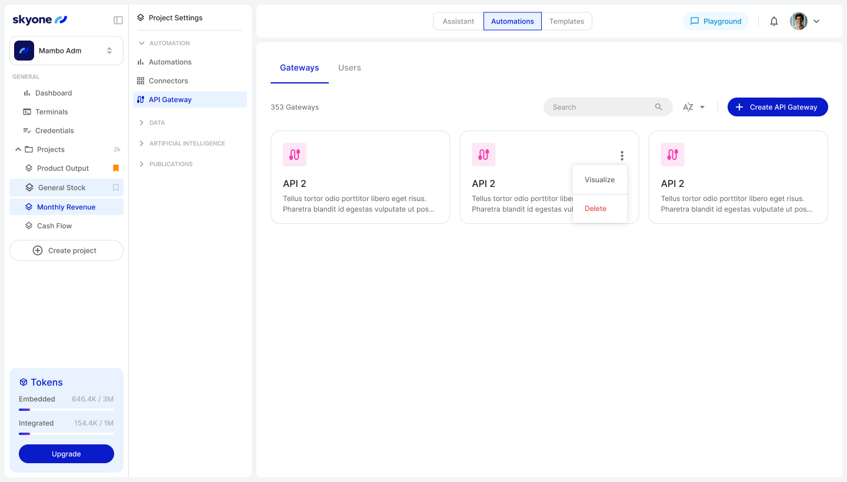Click the Create API Gateway button
The height and width of the screenshot is (482, 847).
click(x=777, y=107)
